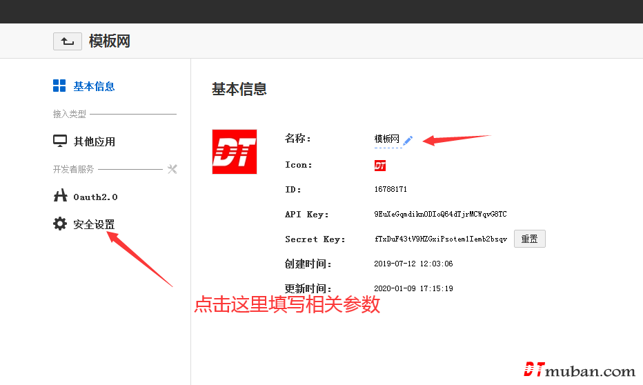Click the Oauth2.0 icon in the sidebar
643x385 pixels.
60,196
